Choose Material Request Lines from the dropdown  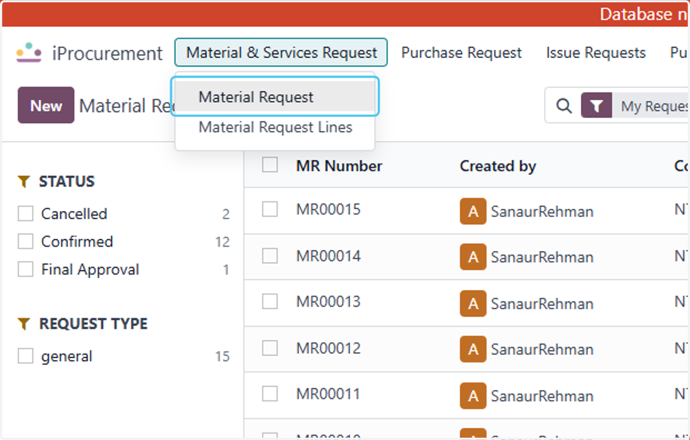[x=275, y=127]
